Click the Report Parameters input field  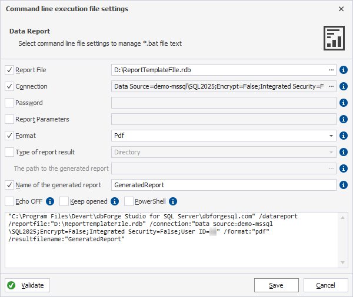[x=224, y=119]
